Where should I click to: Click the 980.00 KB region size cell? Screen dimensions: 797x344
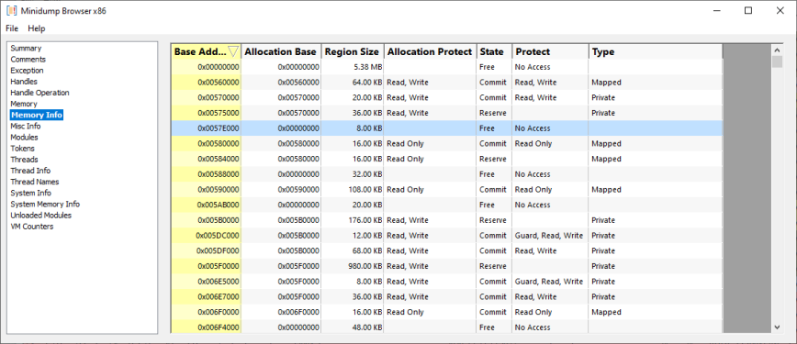[353, 266]
